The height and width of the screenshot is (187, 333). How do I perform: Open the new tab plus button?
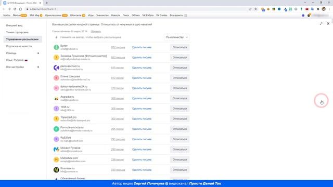47,3
